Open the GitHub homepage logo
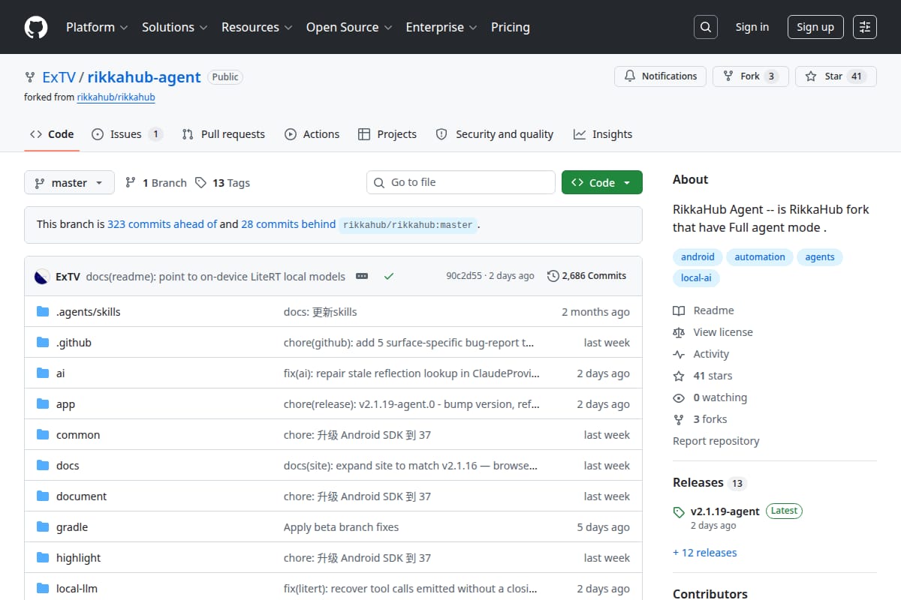This screenshot has width=901, height=600. (35, 27)
